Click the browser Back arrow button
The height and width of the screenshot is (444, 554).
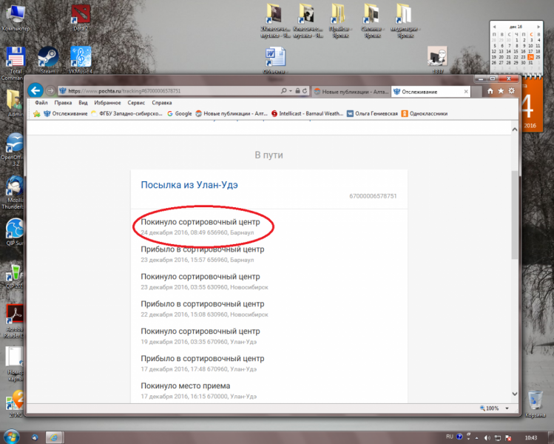34,90
